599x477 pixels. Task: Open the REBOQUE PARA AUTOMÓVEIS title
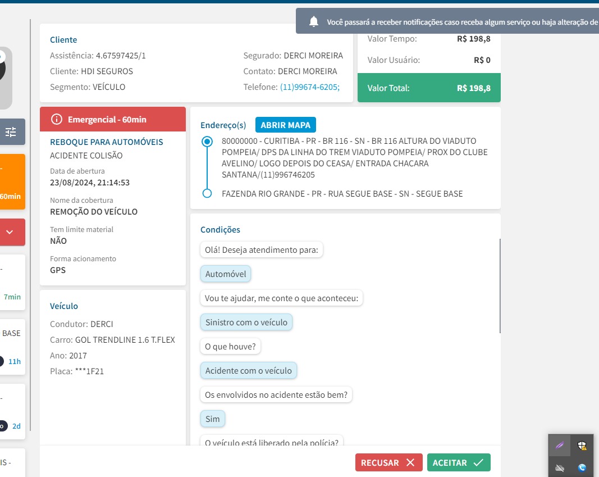(x=107, y=142)
